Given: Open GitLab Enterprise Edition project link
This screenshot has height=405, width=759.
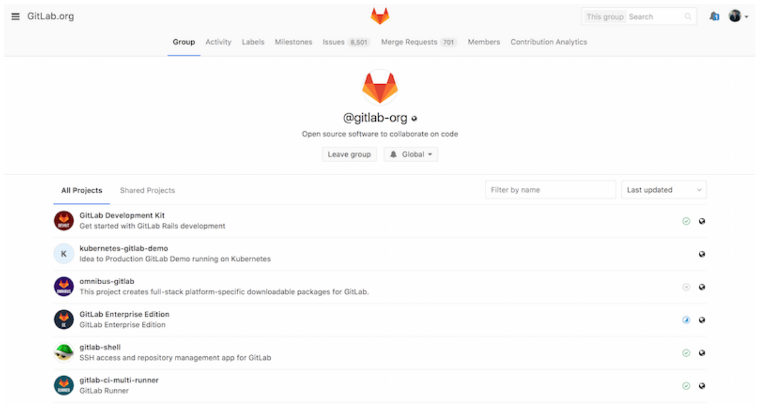Looking at the screenshot, I should [x=124, y=314].
